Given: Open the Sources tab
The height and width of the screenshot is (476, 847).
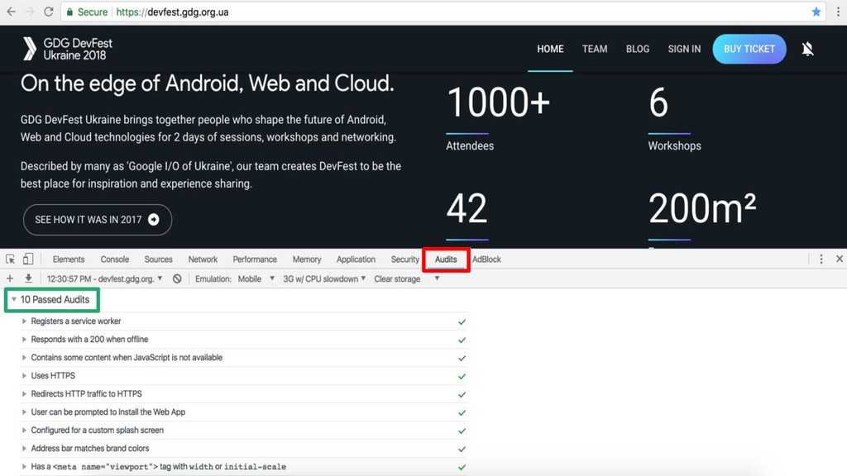Looking at the screenshot, I should 158,259.
